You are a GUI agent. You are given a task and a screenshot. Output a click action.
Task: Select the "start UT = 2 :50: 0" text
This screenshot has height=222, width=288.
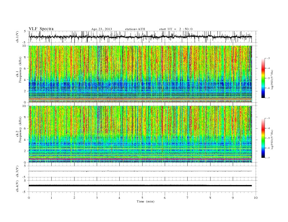tap(176, 29)
